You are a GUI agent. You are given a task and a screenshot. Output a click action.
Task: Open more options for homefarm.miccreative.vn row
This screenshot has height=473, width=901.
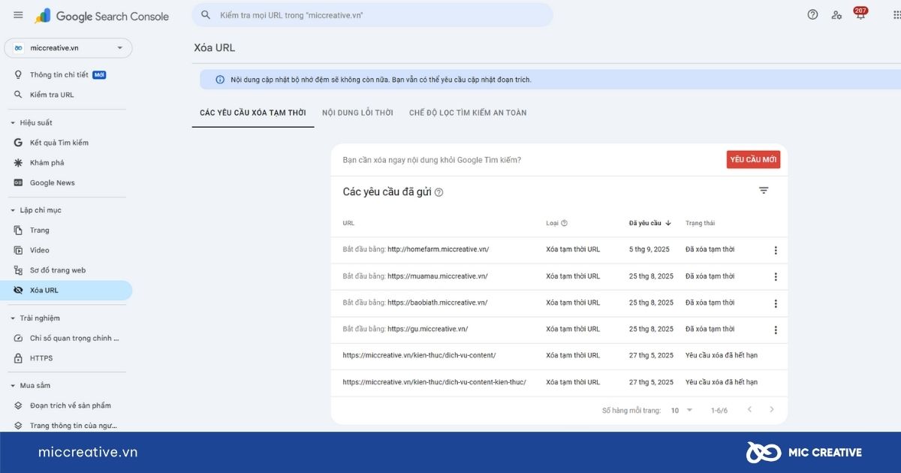click(x=776, y=250)
